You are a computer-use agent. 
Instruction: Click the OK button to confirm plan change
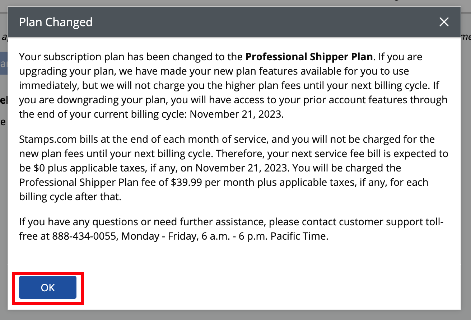(x=47, y=287)
